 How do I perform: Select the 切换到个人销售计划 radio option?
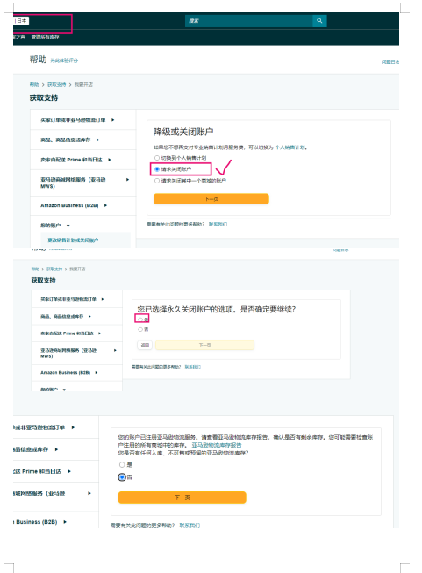[x=157, y=158]
